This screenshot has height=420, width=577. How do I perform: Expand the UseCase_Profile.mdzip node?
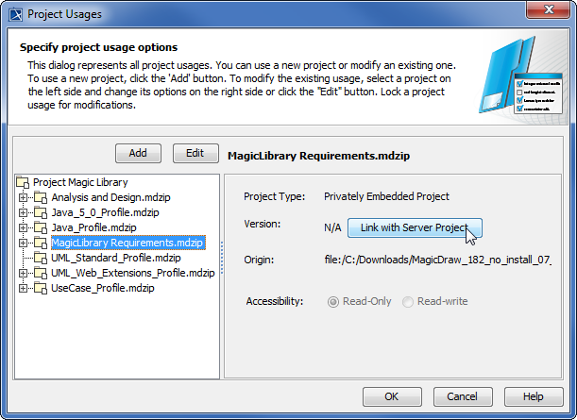click(x=23, y=288)
